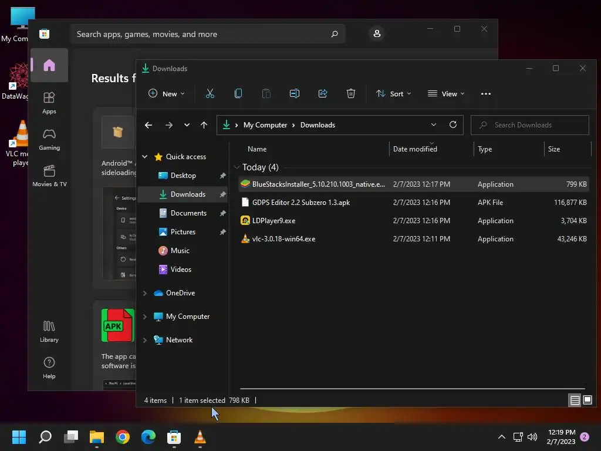Click the Delete trash can icon
The width and height of the screenshot is (601, 451).
351,93
